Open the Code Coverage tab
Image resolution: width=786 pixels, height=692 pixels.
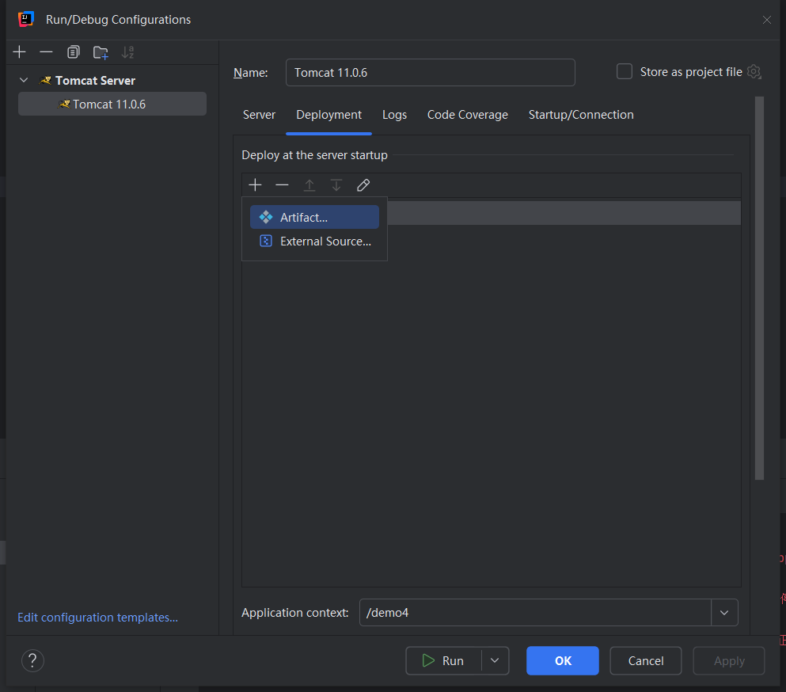pyautogui.click(x=468, y=115)
